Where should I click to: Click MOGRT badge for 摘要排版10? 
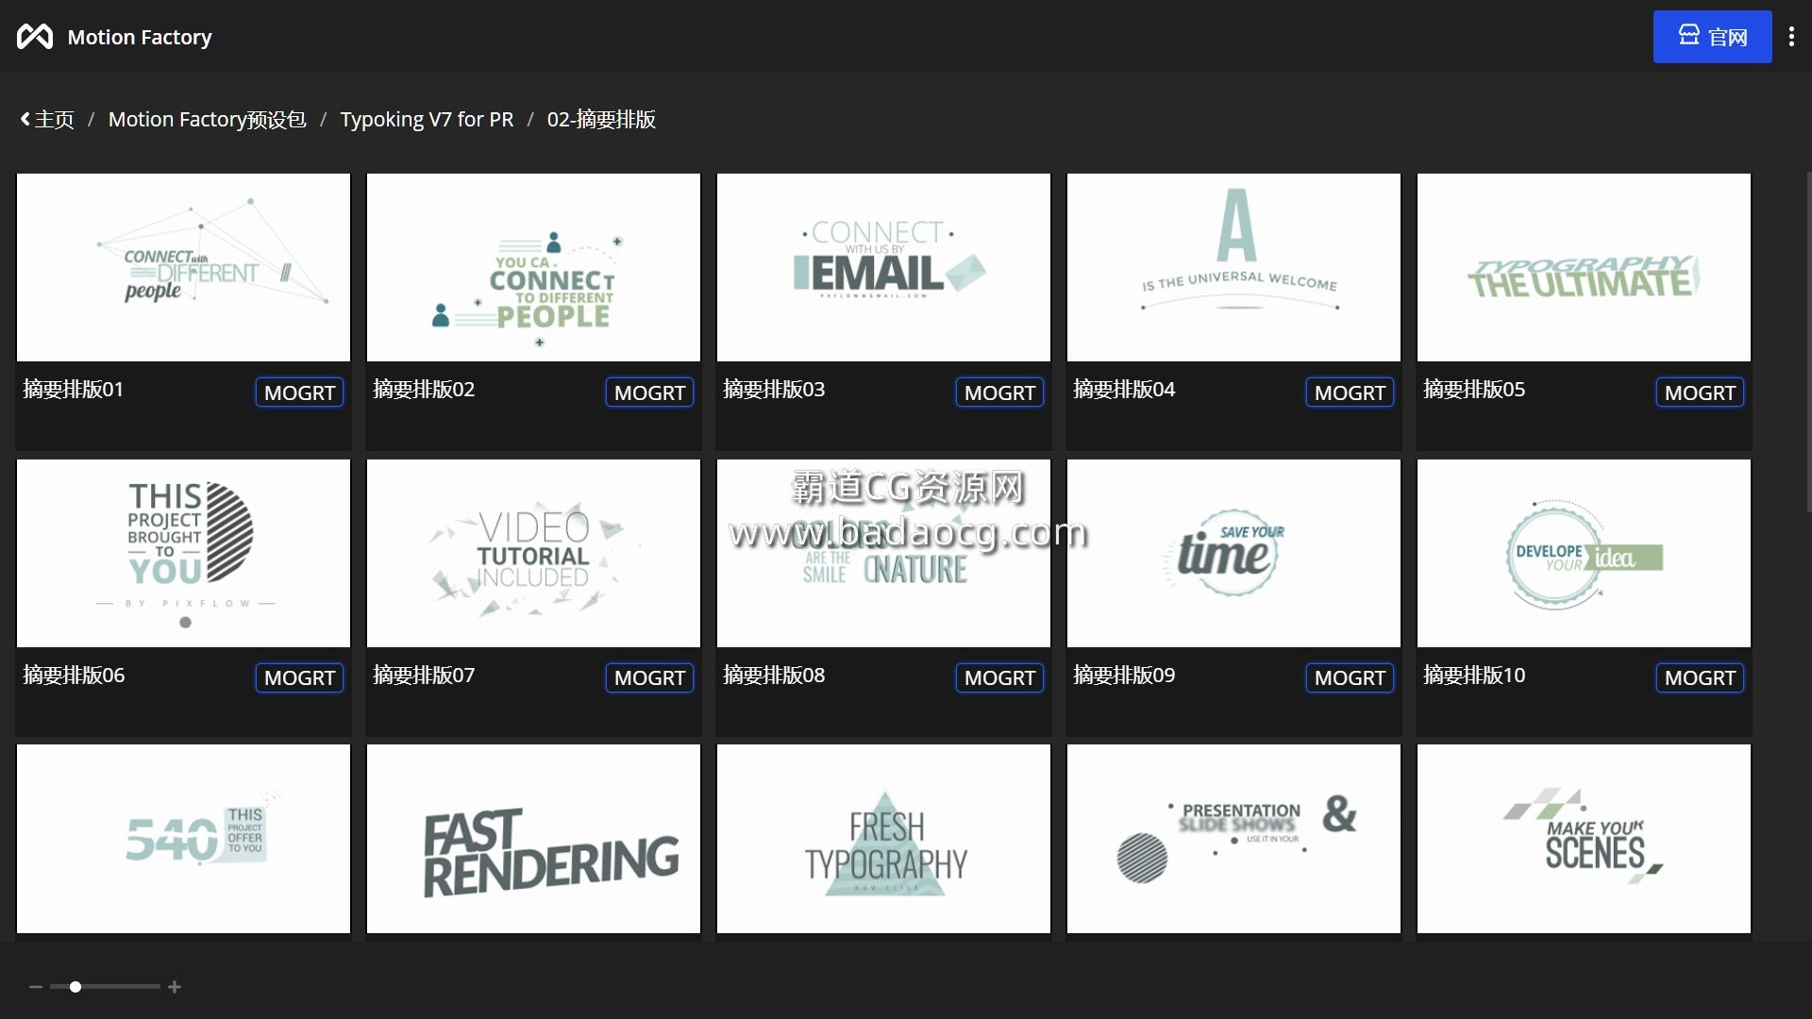click(x=1700, y=677)
